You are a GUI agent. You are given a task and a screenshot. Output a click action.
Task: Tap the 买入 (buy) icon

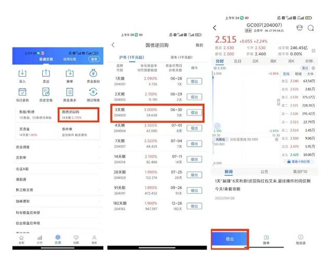(x=22, y=74)
